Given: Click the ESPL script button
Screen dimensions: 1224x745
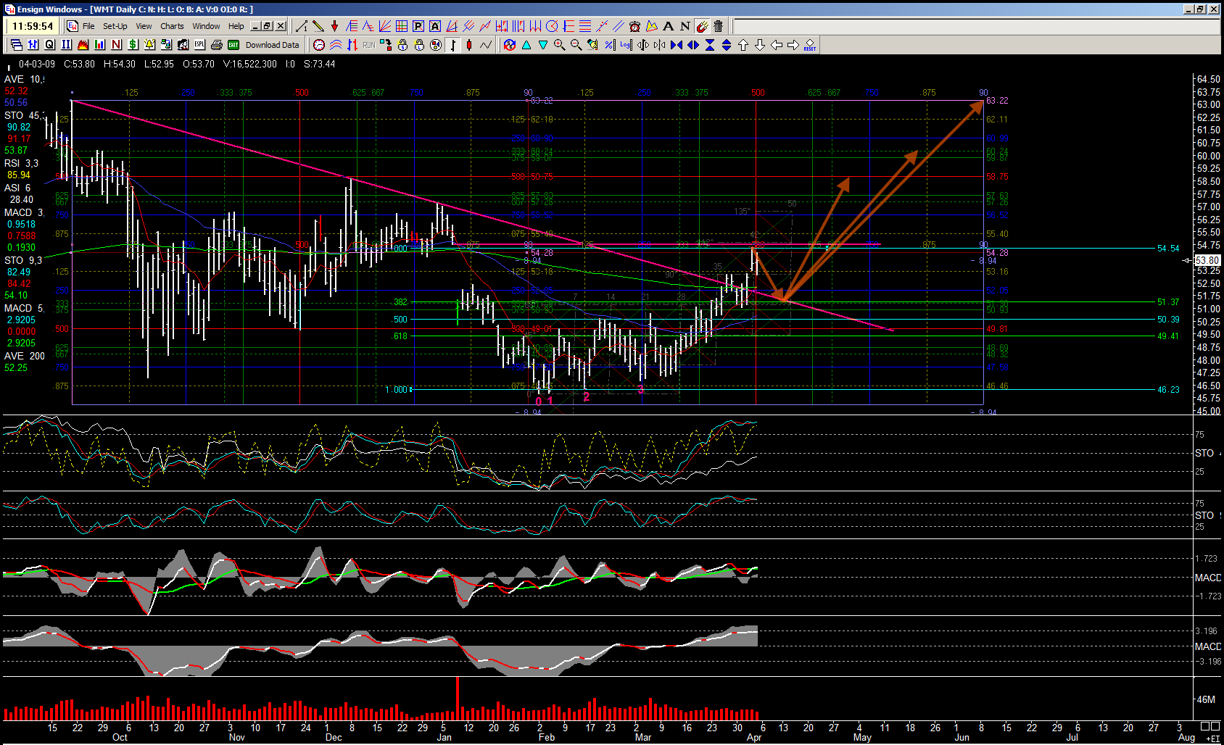Looking at the screenshot, I should point(199,45).
